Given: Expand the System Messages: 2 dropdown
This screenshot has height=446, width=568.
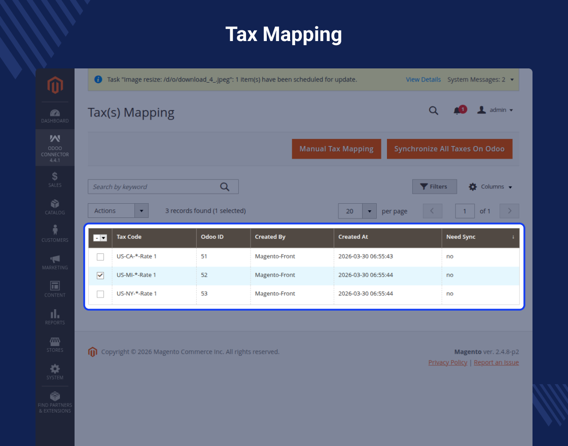Looking at the screenshot, I should click(x=480, y=80).
